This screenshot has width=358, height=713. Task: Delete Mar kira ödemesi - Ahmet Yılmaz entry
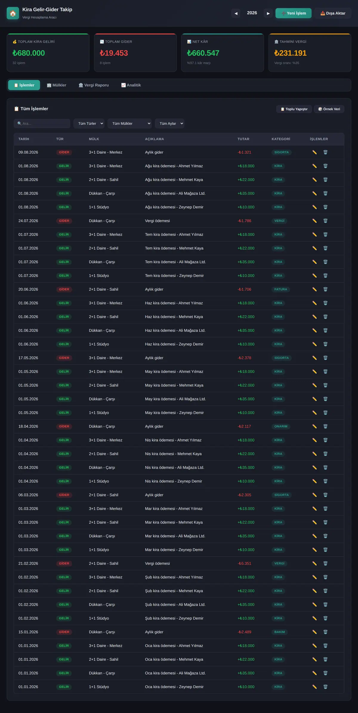click(x=325, y=509)
